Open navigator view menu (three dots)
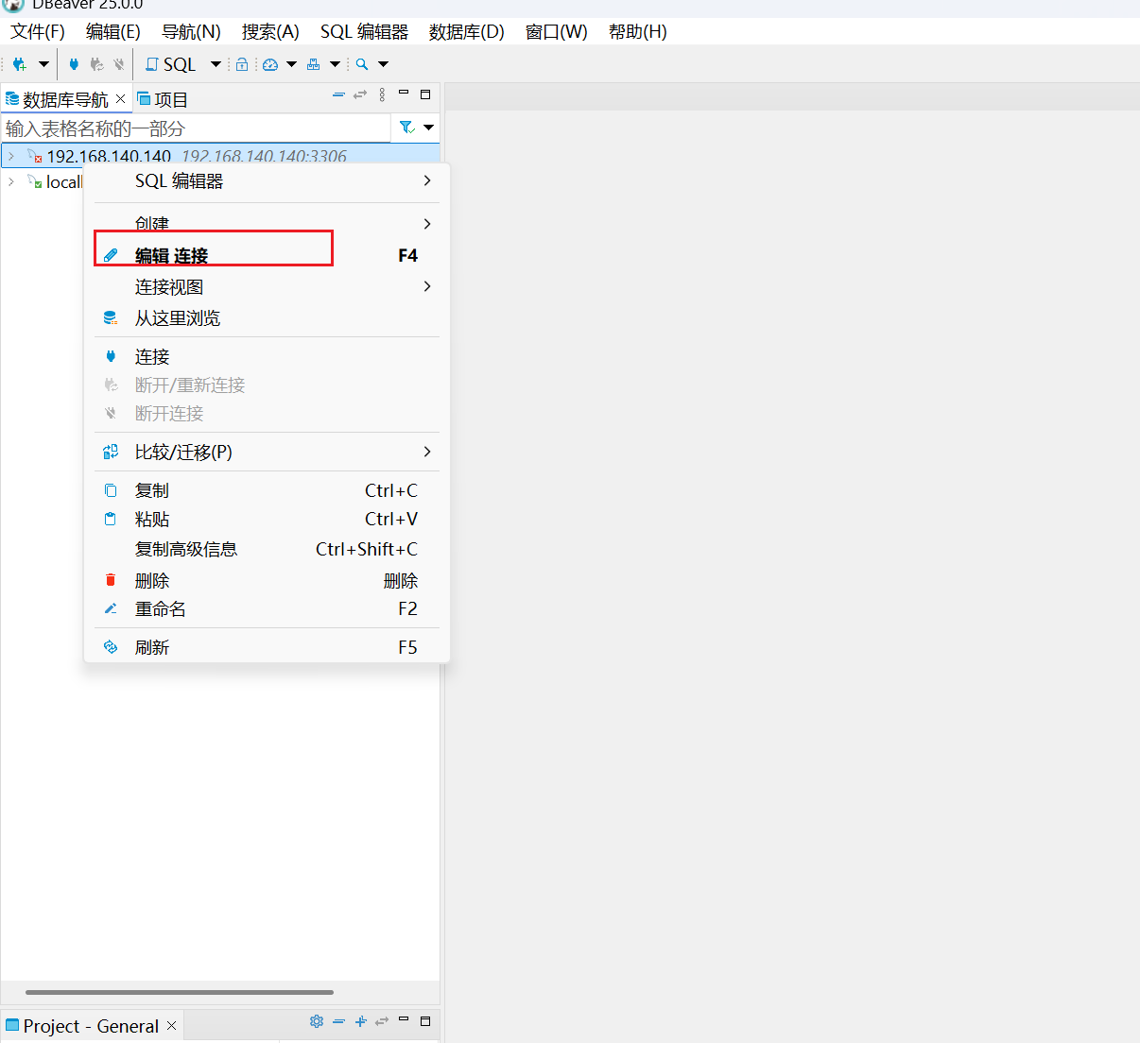This screenshot has width=1140, height=1043. point(382,94)
